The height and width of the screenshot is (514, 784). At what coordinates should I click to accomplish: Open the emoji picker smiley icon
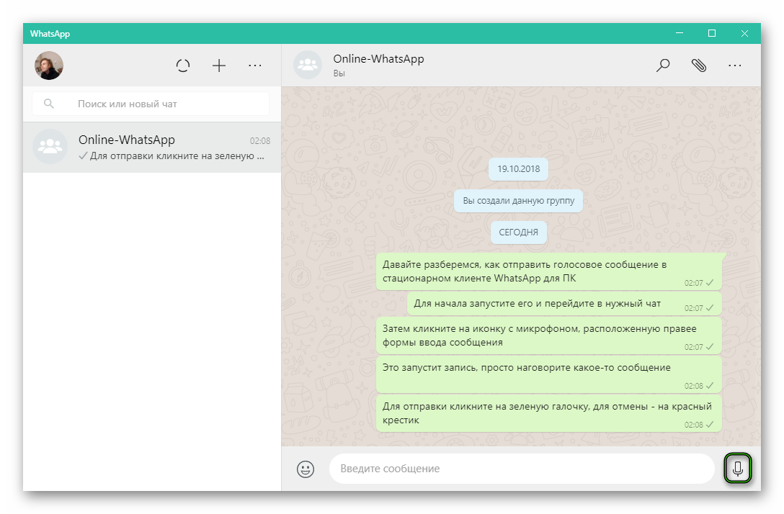click(x=306, y=469)
